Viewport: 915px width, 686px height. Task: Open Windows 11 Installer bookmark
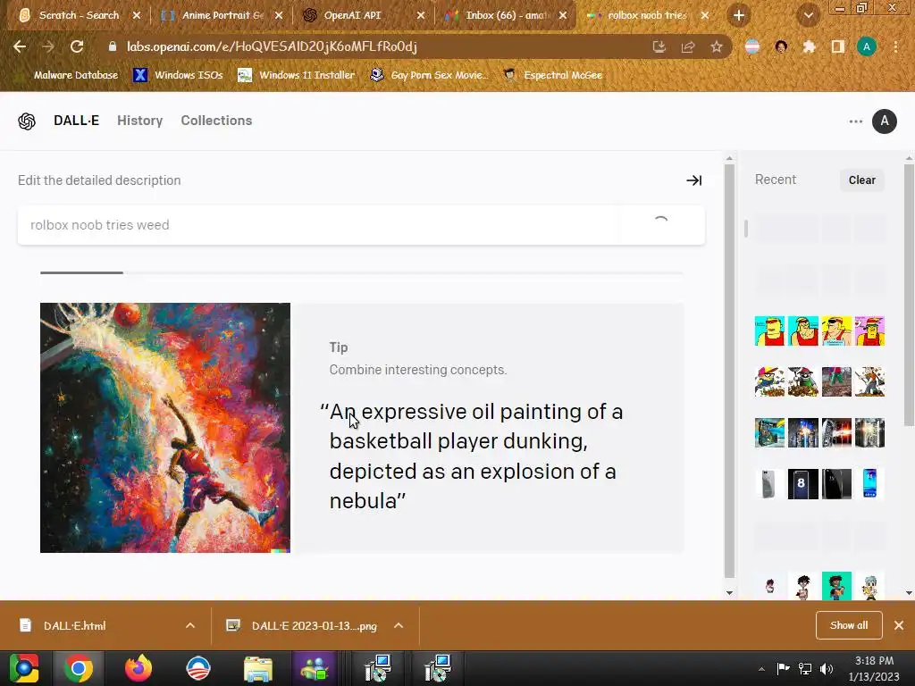[x=297, y=75]
